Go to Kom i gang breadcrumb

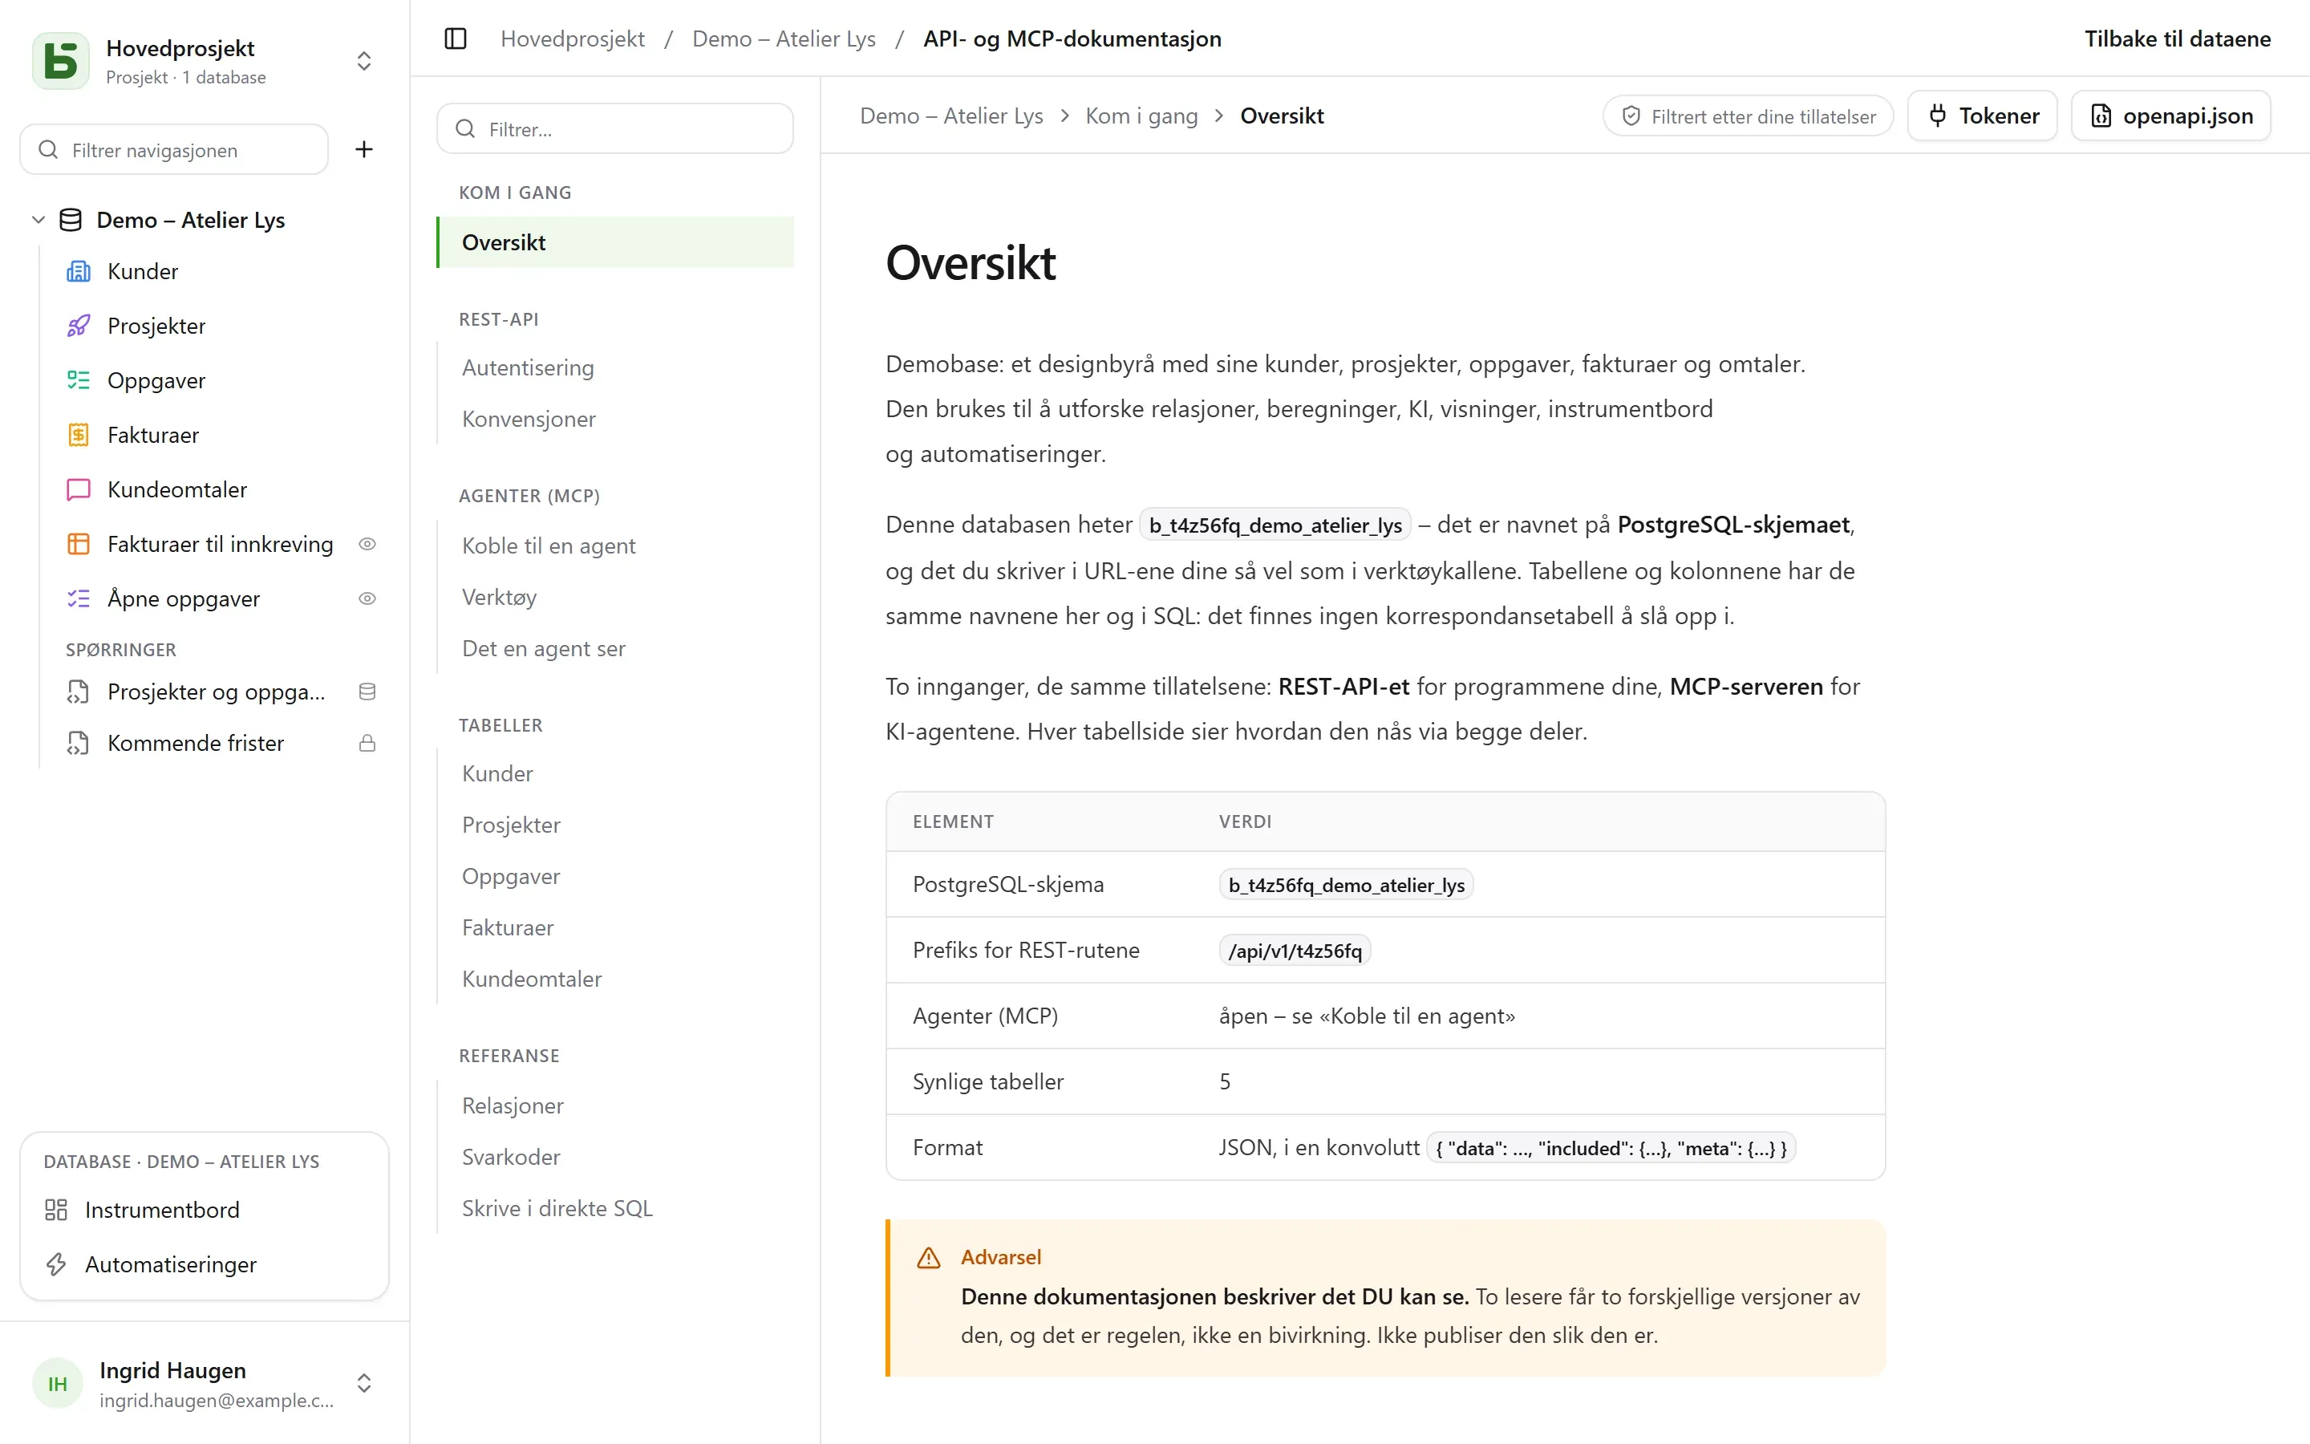point(1141,116)
